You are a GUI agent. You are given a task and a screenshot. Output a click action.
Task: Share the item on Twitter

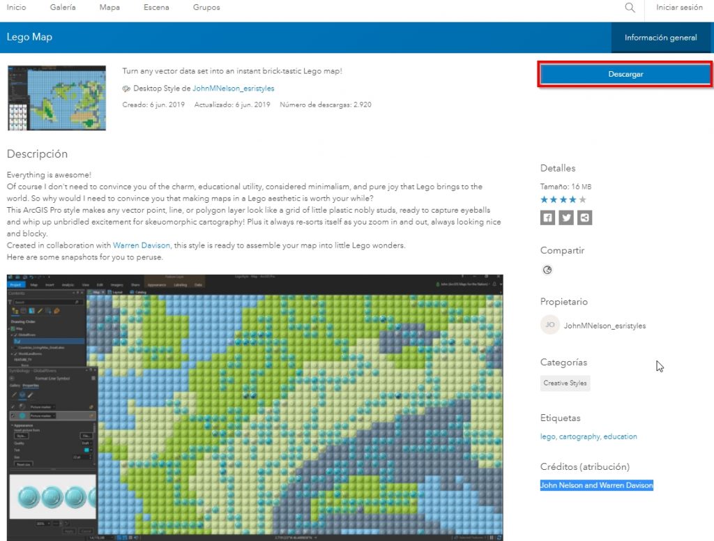click(566, 218)
